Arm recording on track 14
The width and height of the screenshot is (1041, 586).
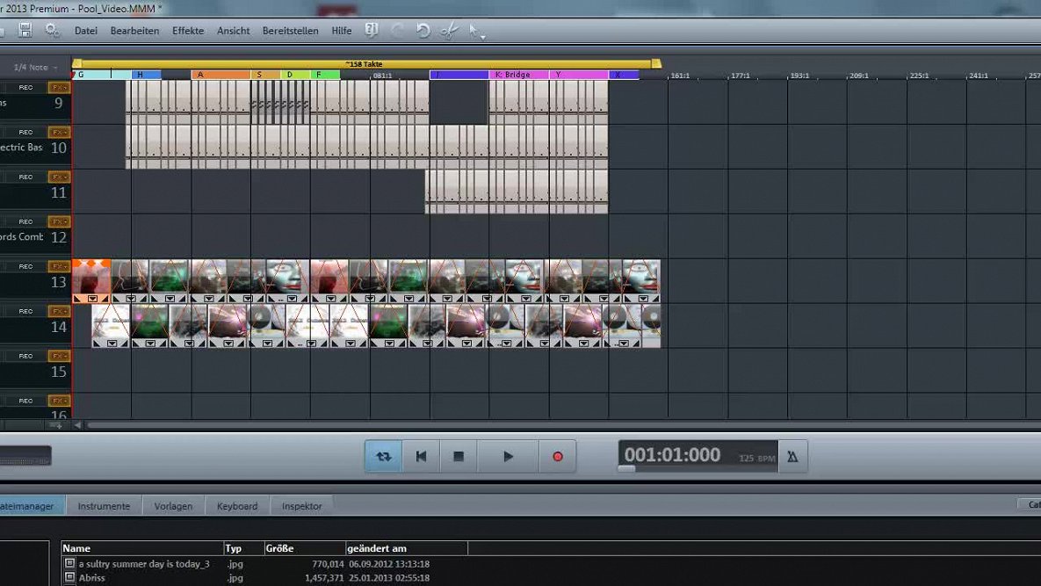25,311
